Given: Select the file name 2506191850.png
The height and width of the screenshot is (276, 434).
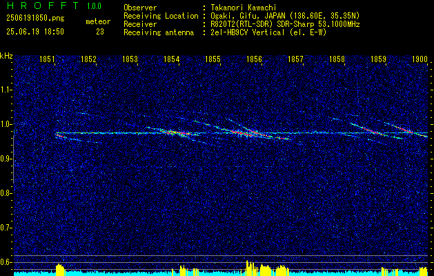Looking at the screenshot, I should pos(35,19).
